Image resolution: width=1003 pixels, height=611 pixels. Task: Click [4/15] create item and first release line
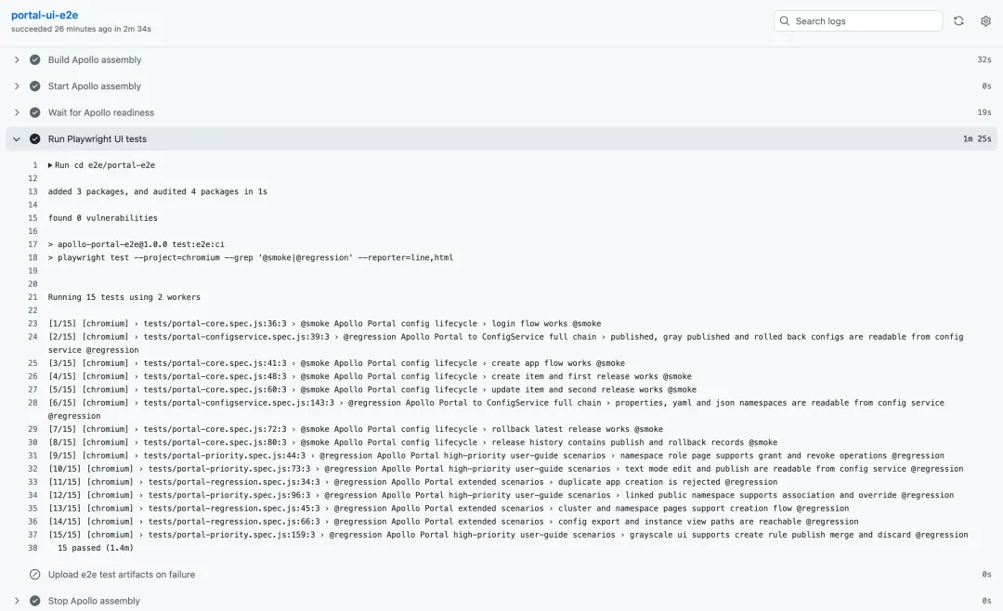(x=370, y=377)
